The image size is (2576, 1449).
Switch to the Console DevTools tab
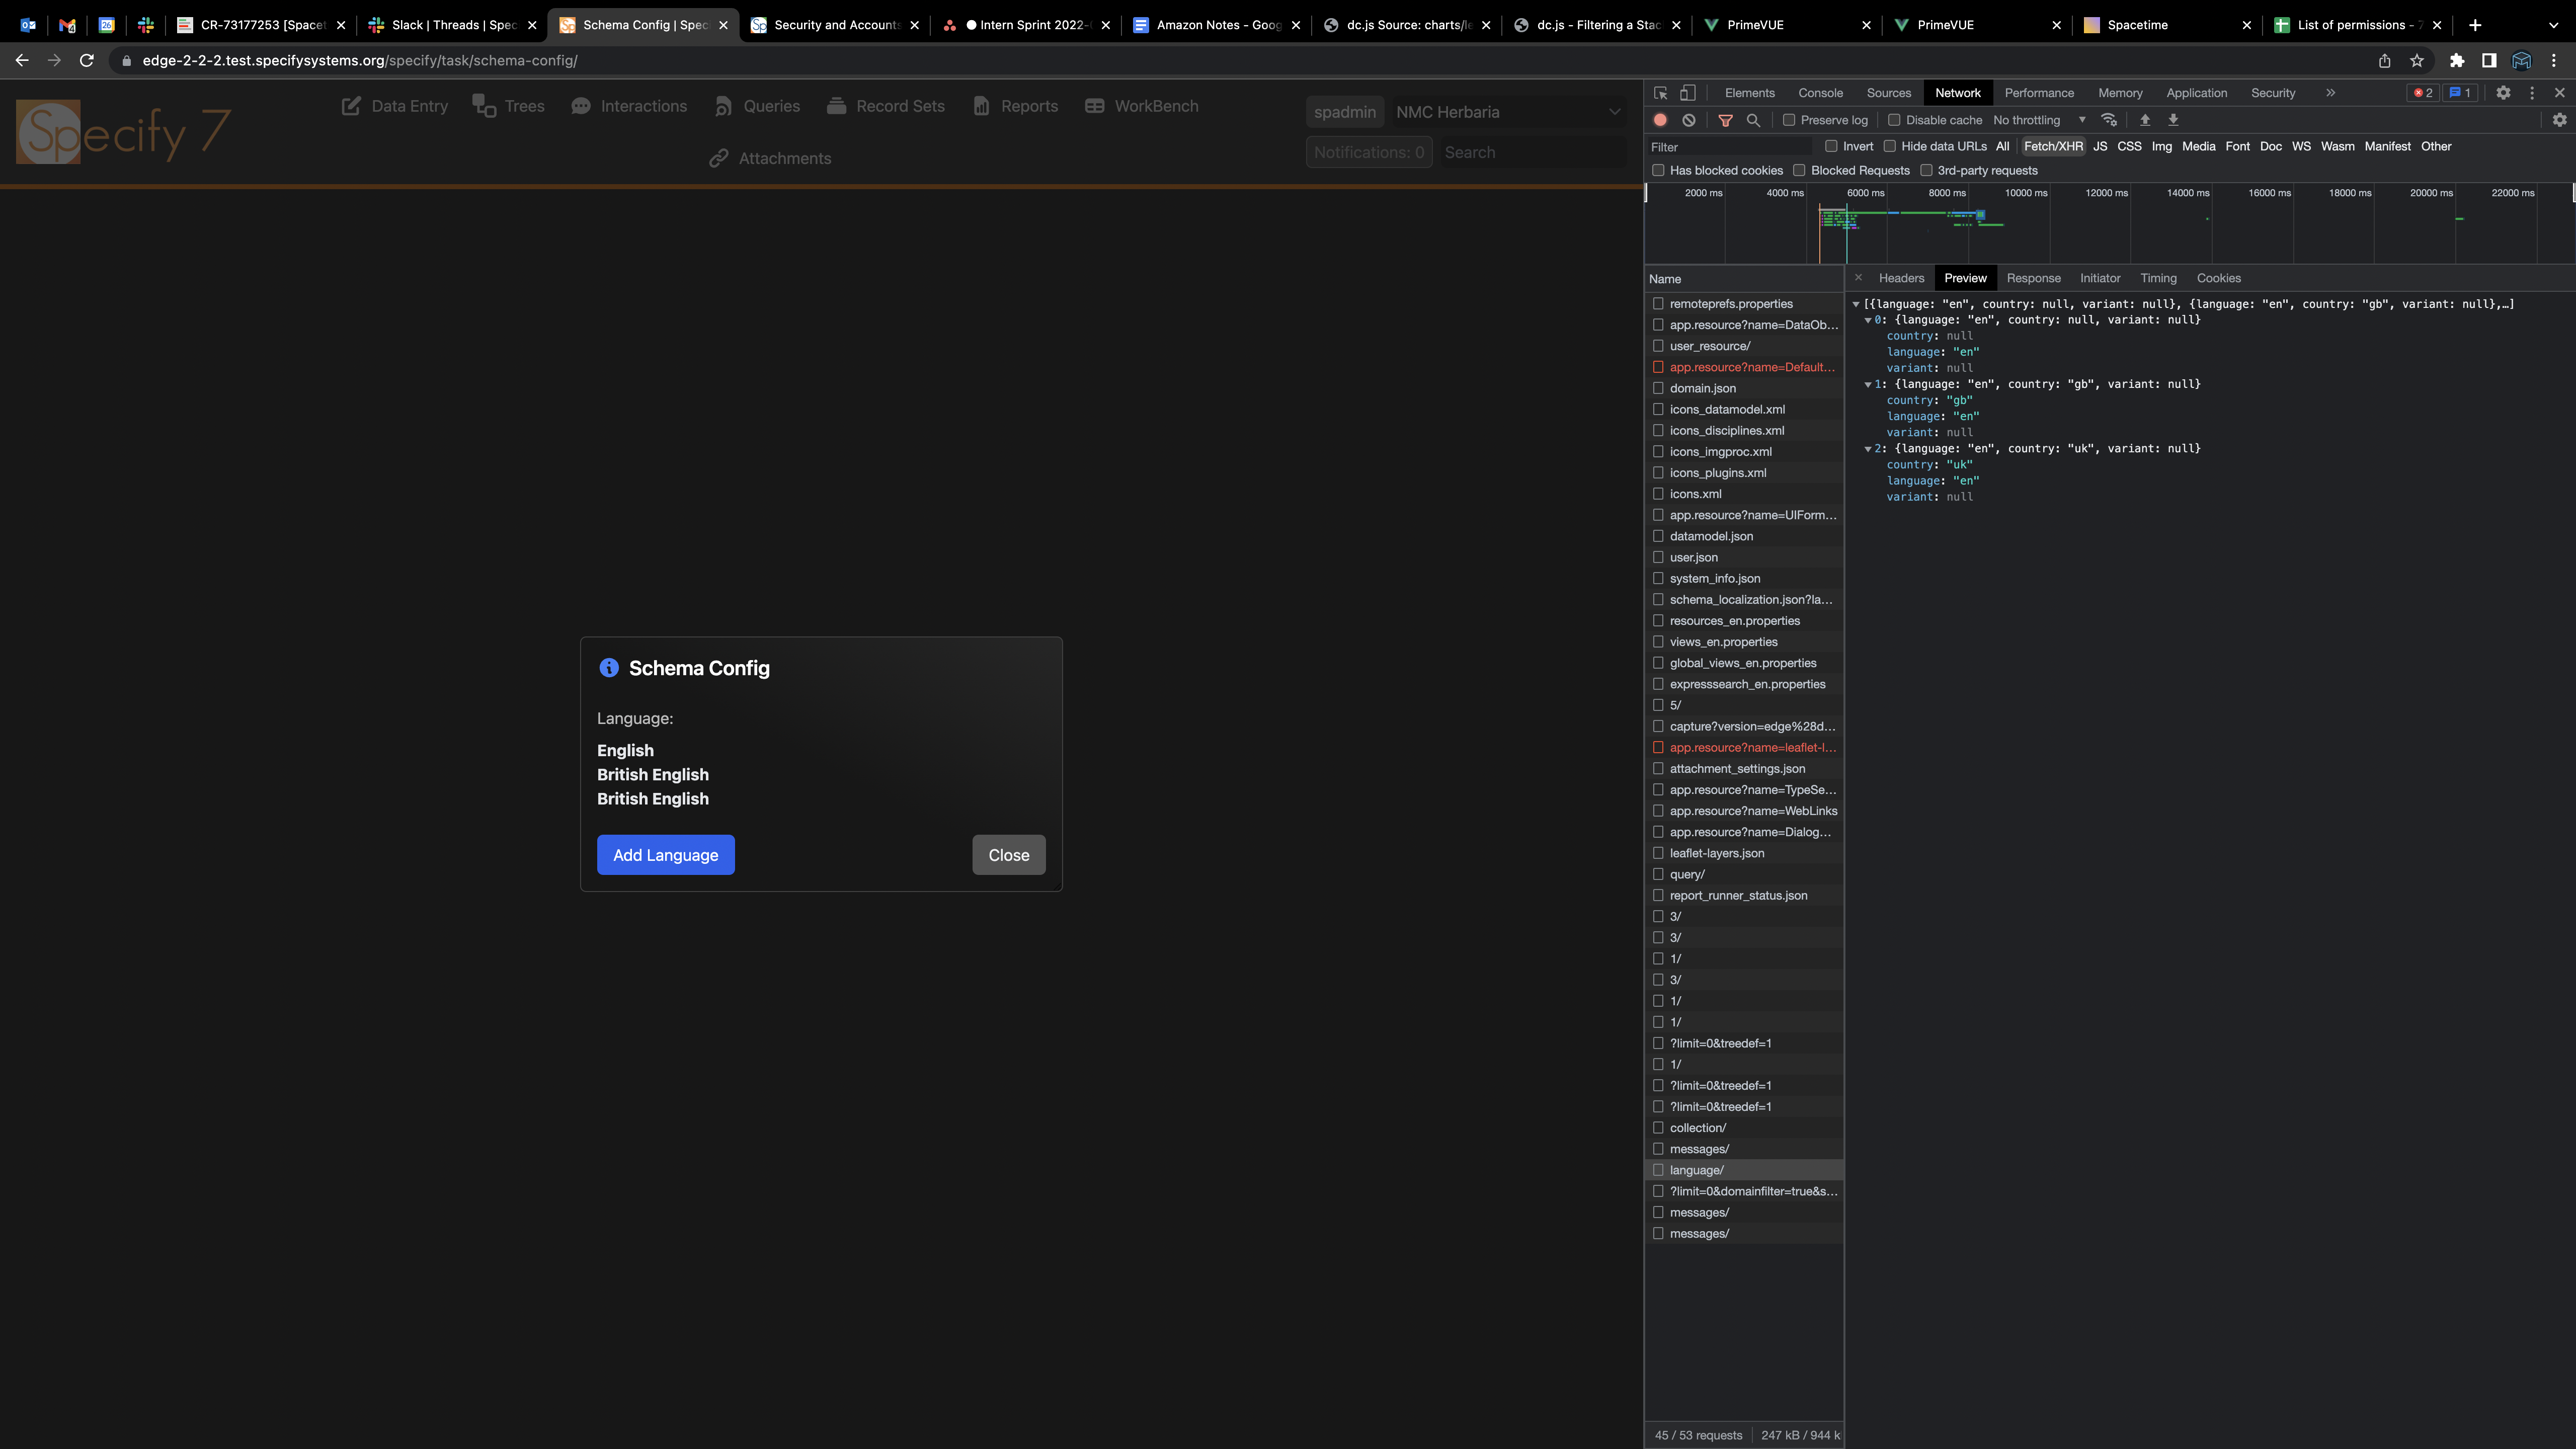pos(1820,93)
